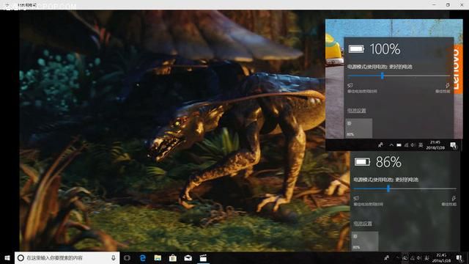Click best performance icon in 86% flyout

point(454,198)
